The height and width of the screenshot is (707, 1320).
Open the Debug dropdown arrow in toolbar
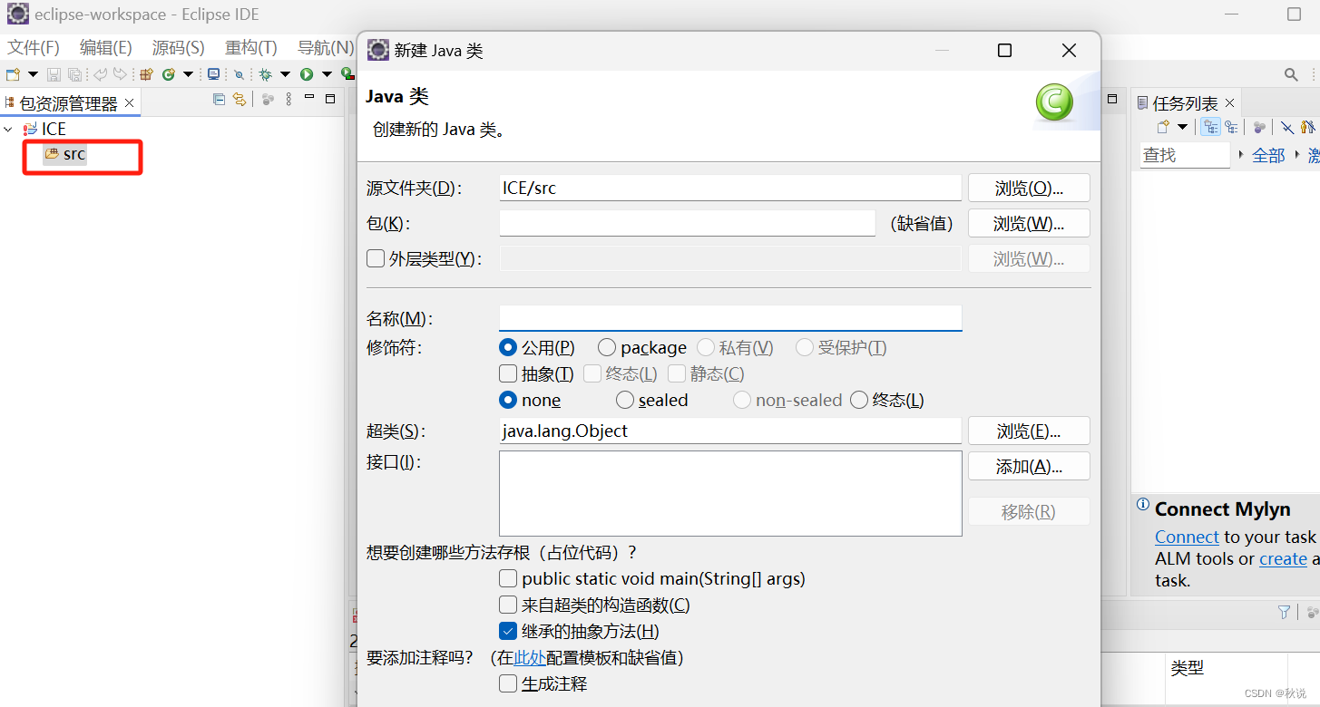[x=285, y=74]
